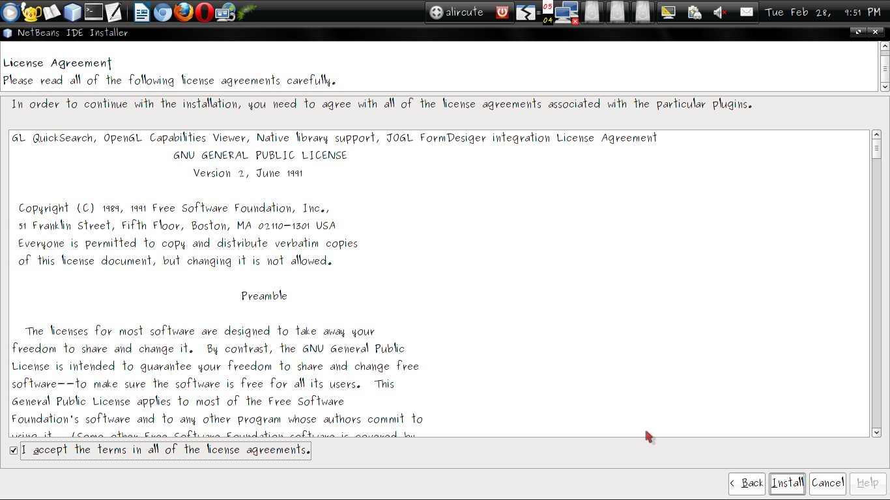
Task: Go to the previous step with Back
Action: click(747, 483)
